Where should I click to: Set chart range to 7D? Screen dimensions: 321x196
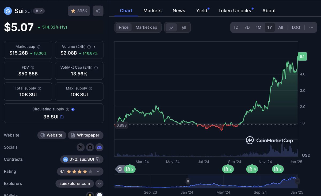pos(247,27)
